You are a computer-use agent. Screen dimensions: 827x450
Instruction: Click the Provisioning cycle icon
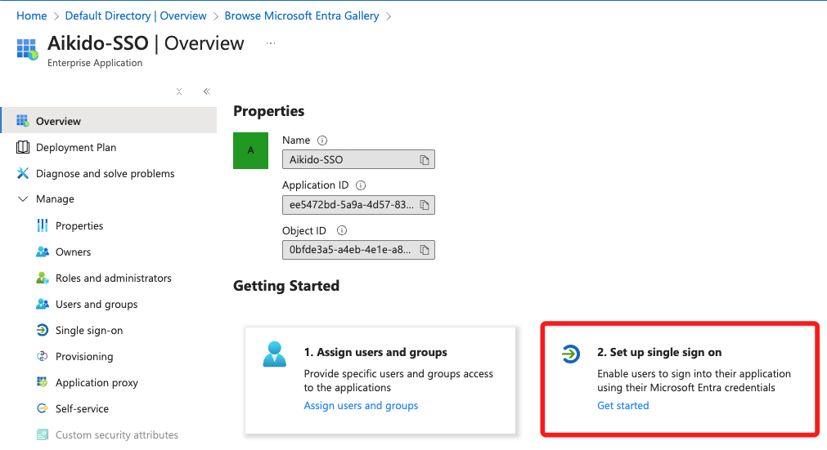click(43, 356)
